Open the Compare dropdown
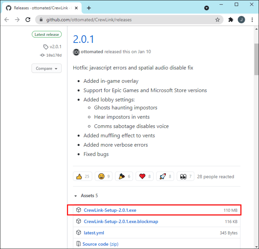Image resolution: width=259 pixels, height=249 pixels. (x=47, y=68)
